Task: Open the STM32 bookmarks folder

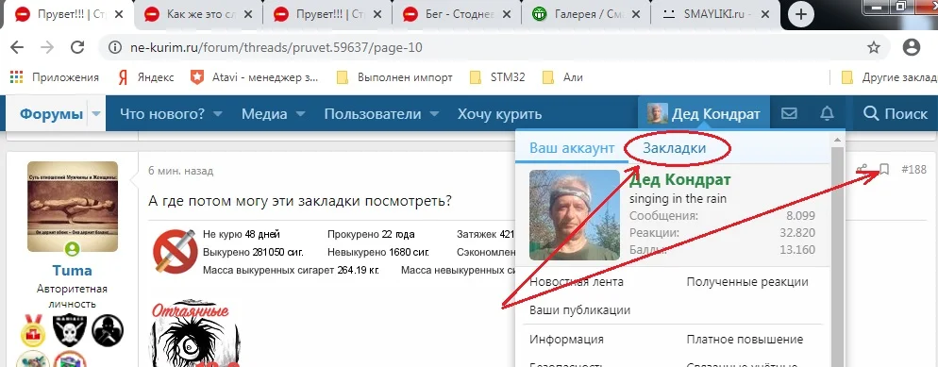Action: click(497, 77)
